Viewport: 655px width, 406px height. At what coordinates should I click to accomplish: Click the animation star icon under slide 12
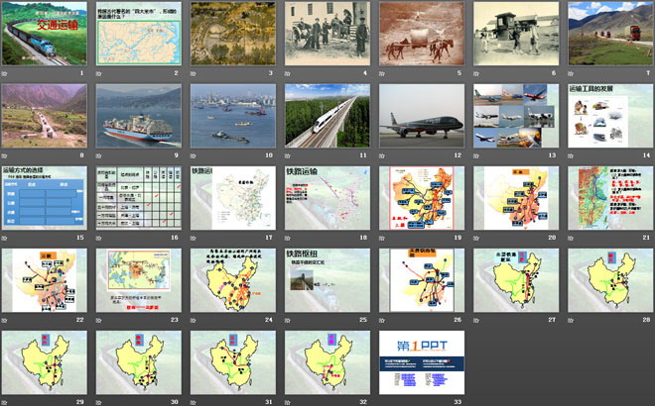pyautogui.click(x=382, y=155)
